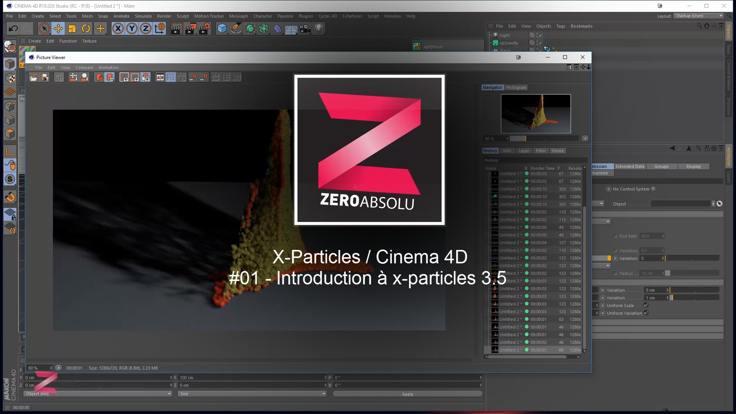Click arrow button beside the Object link field
Viewport: 736px width, 414px height.
713,204
